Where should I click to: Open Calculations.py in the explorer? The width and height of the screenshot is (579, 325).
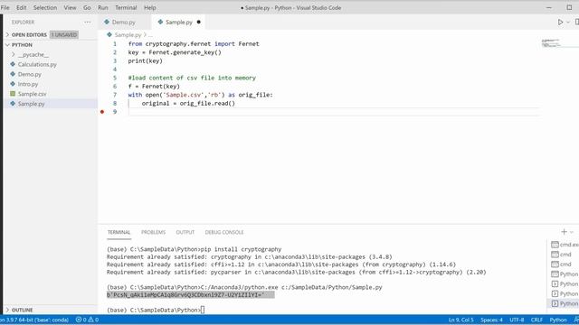tap(37, 64)
